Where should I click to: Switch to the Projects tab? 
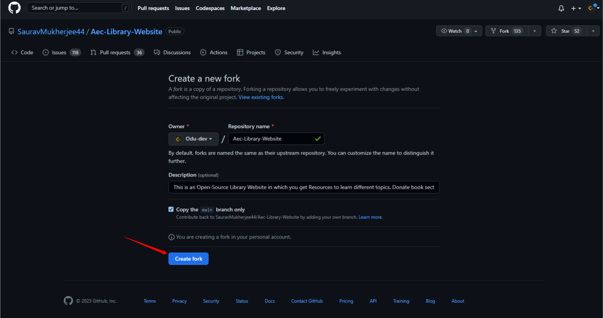click(251, 52)
